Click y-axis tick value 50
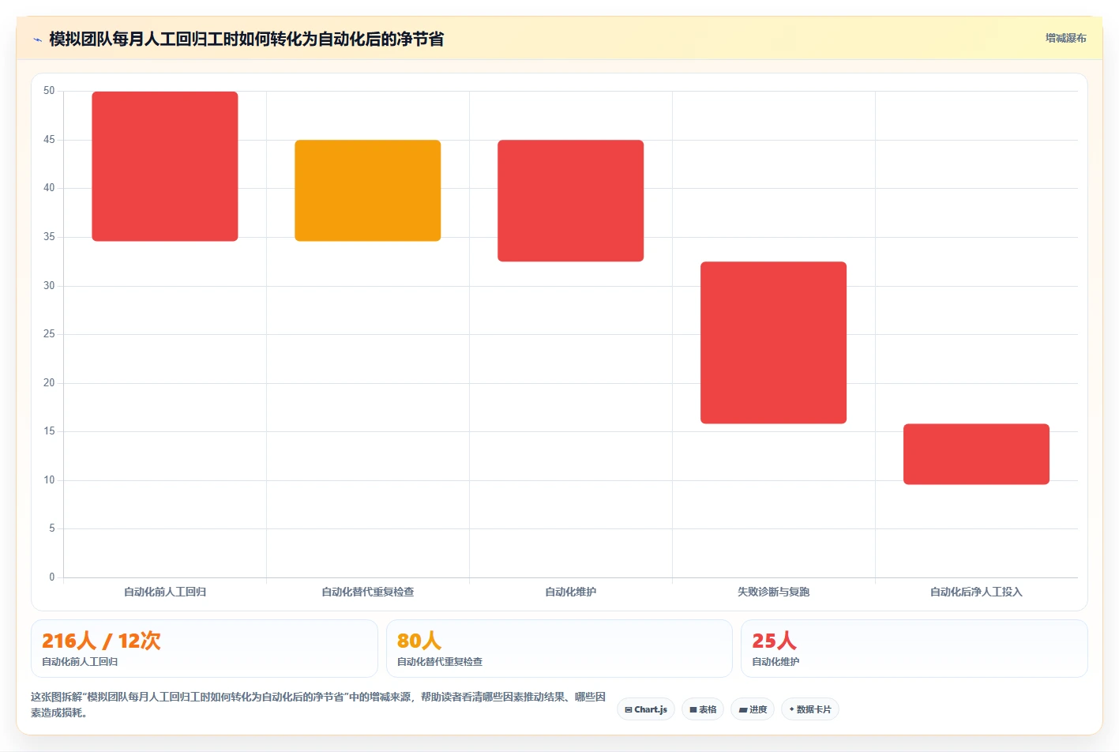This screenshot has width=1119, height=752. click(x=49, y=91)
